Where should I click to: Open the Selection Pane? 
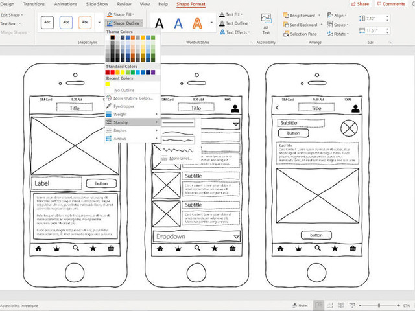[x=300, y=34]
